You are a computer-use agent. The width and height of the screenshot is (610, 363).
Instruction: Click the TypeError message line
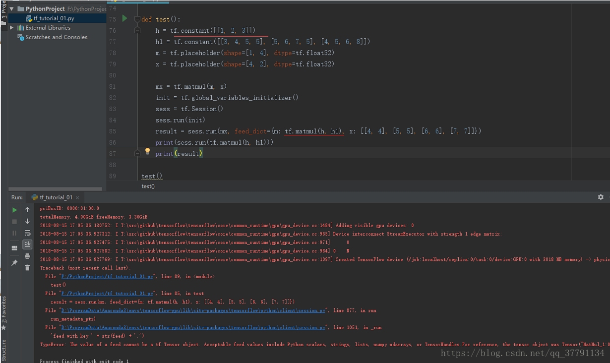(x=325, y=344)
